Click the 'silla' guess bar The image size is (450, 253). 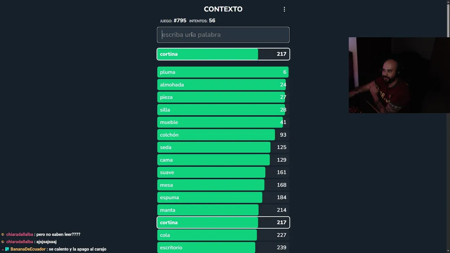coord(223,110)
